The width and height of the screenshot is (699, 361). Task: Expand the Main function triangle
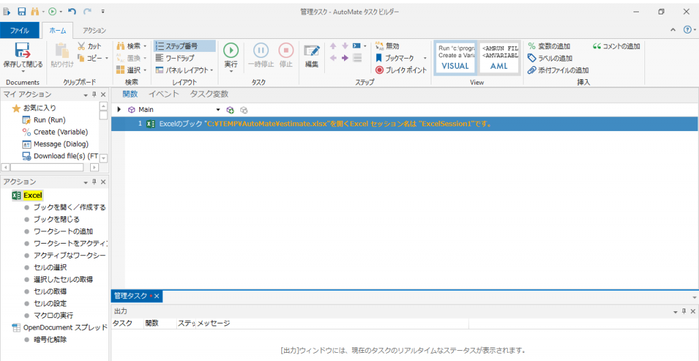(x=119, y=109)
